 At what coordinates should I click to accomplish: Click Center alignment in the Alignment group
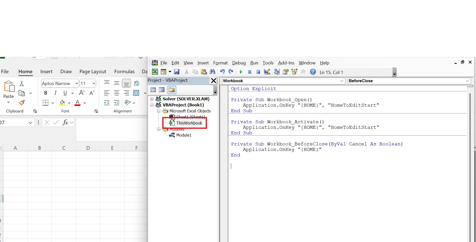[117, 93]
